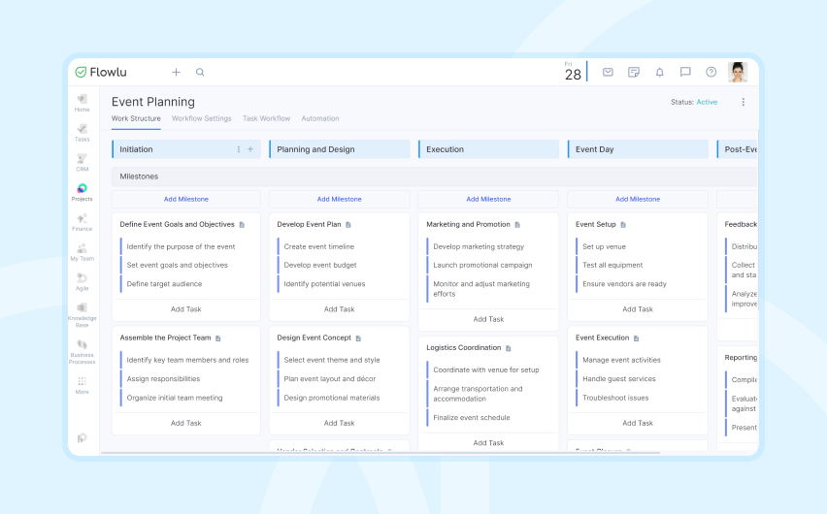
Task: Open the Home sidebar section
Action: click(x=82, y=103)
